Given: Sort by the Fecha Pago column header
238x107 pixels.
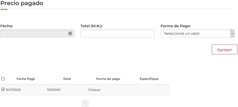Looking at the screenshot, I should (x=26, y=79).
